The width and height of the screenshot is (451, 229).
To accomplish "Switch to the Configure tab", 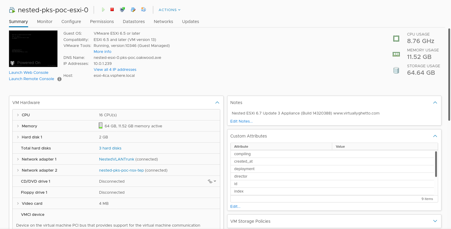I will pos(71,22).
